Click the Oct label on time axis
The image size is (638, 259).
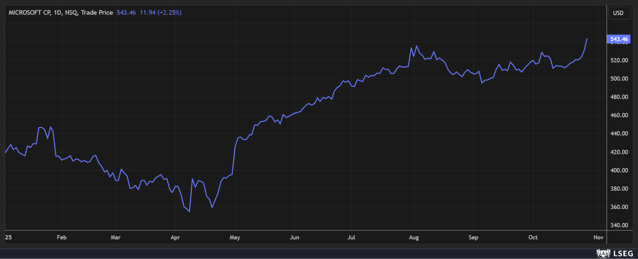click(533, 237)
